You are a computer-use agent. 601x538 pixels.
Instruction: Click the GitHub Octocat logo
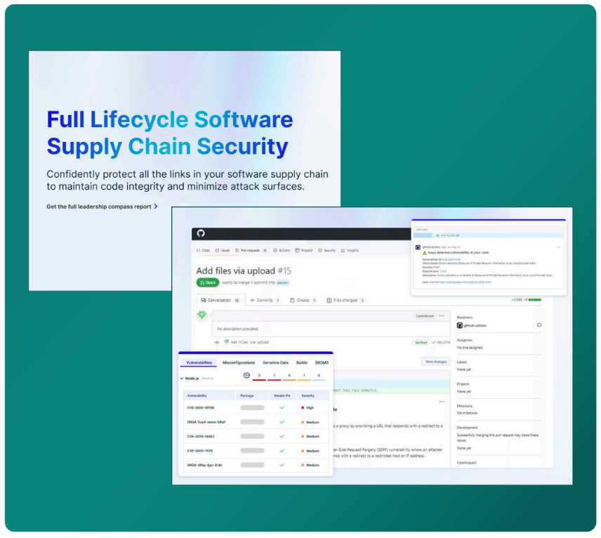202,234
